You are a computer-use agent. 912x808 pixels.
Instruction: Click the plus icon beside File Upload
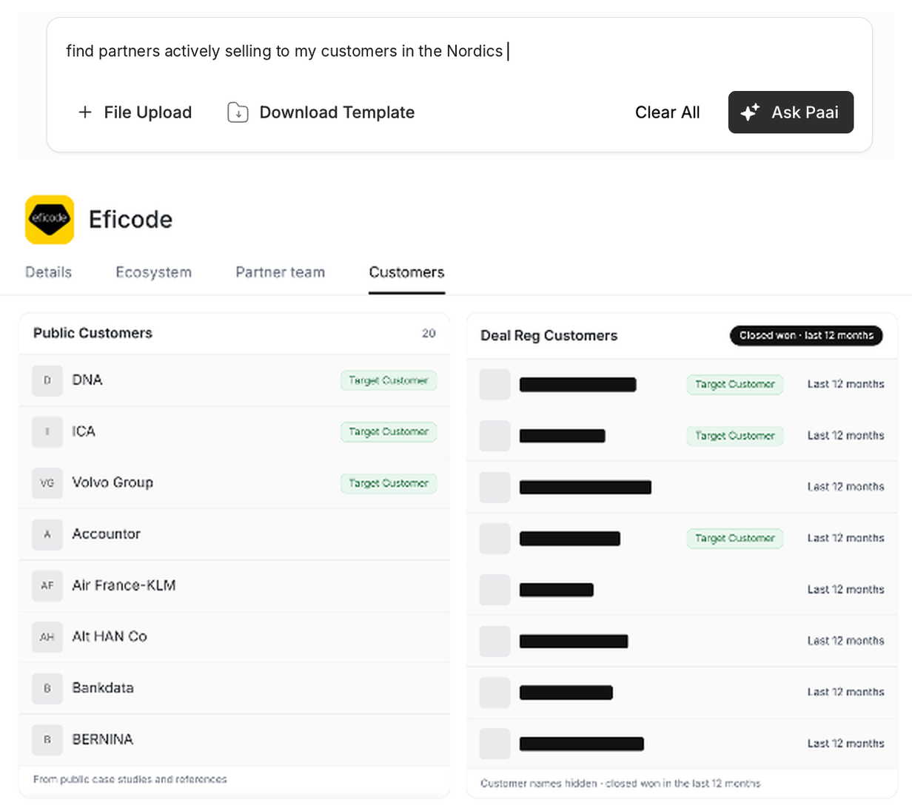coord(85,112)
